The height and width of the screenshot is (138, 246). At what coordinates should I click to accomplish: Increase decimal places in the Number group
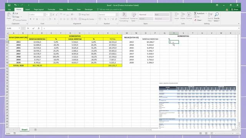pos(113,19)
